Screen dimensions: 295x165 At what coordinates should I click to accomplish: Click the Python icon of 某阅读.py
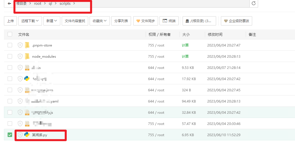[27, 135]
